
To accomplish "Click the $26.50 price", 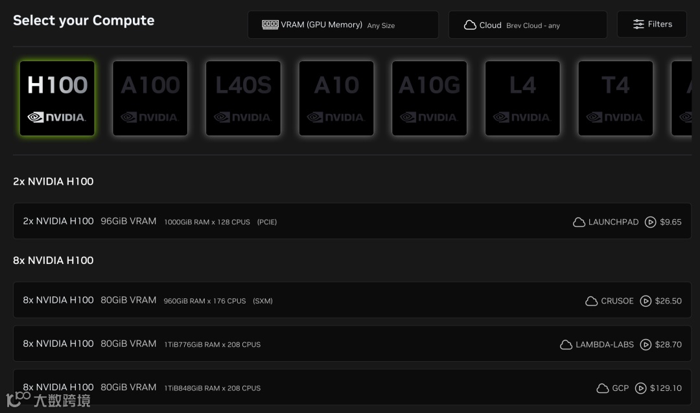I will click(x=668, y=301).
